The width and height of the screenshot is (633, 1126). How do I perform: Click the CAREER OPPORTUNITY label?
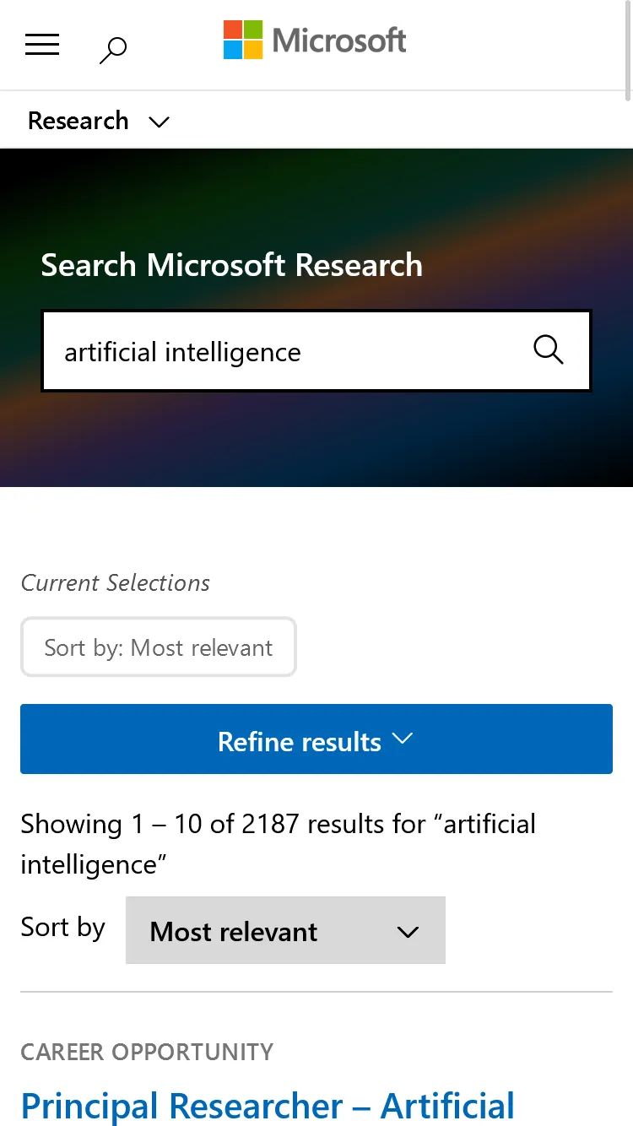coord(147,1052)
